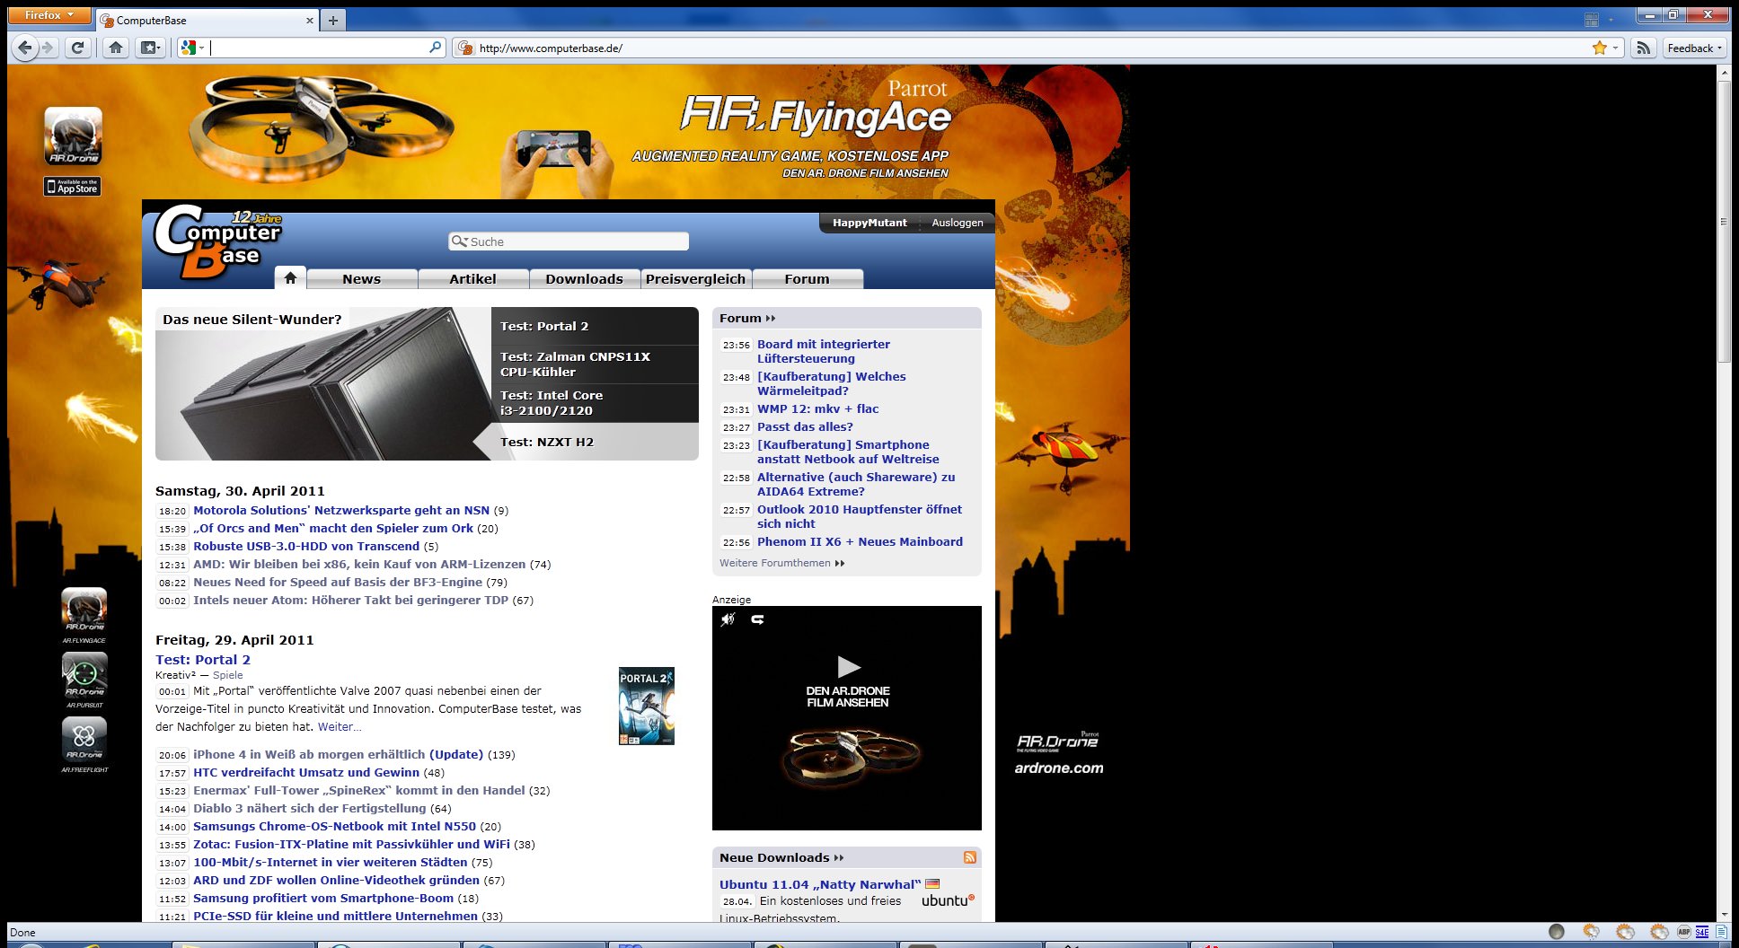The width and height of the screenshot is (1739, 948).
Task: Bookmark this page with the star icon
Action: (1599, 48)
